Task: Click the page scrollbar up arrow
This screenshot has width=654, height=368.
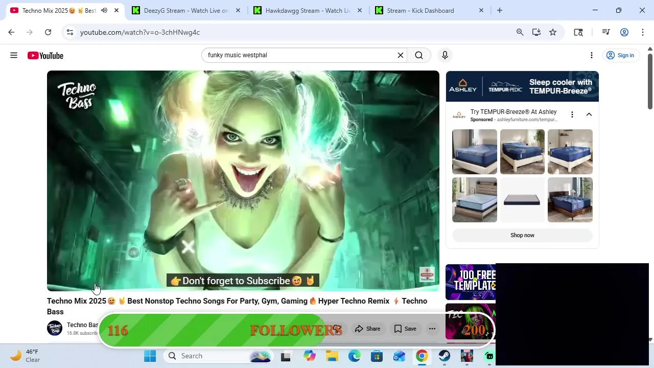Action: (650, 49)
